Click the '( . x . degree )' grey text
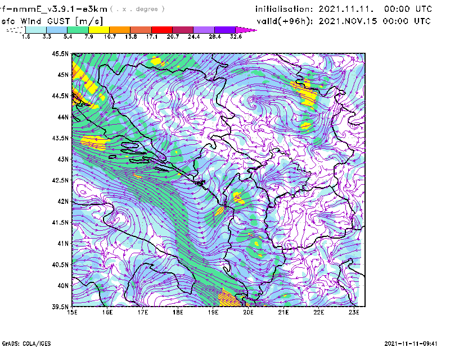 click(137, 9)
